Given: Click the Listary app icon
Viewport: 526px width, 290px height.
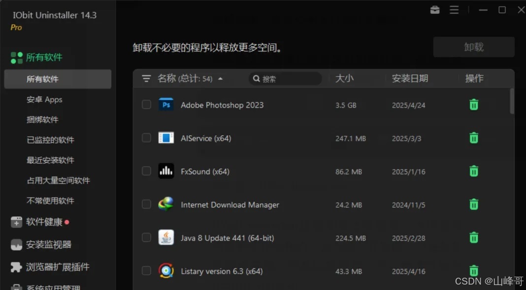Looking at the screenshot, I should pos(166,270).
